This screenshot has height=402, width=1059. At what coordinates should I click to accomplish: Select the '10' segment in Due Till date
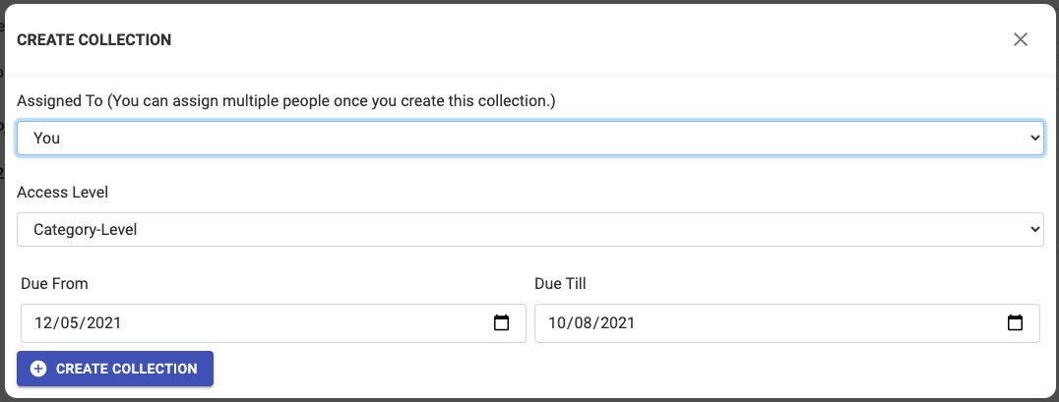558,322
